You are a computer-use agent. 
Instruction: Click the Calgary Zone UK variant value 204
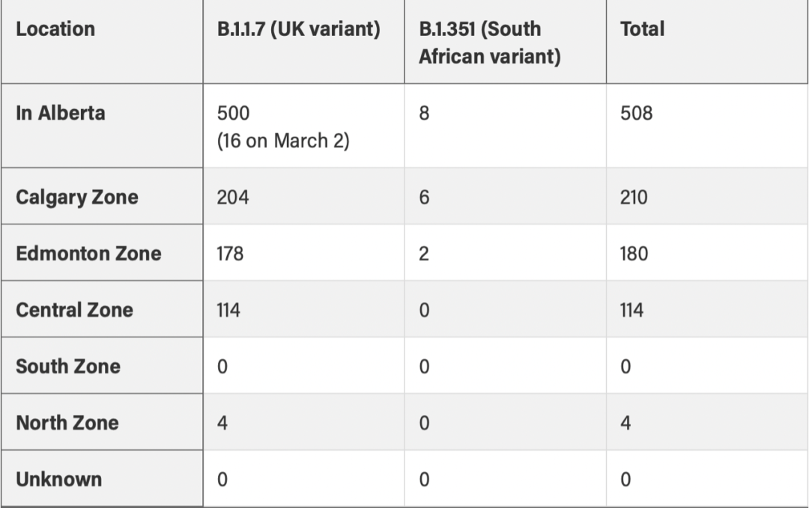[233, 198]
